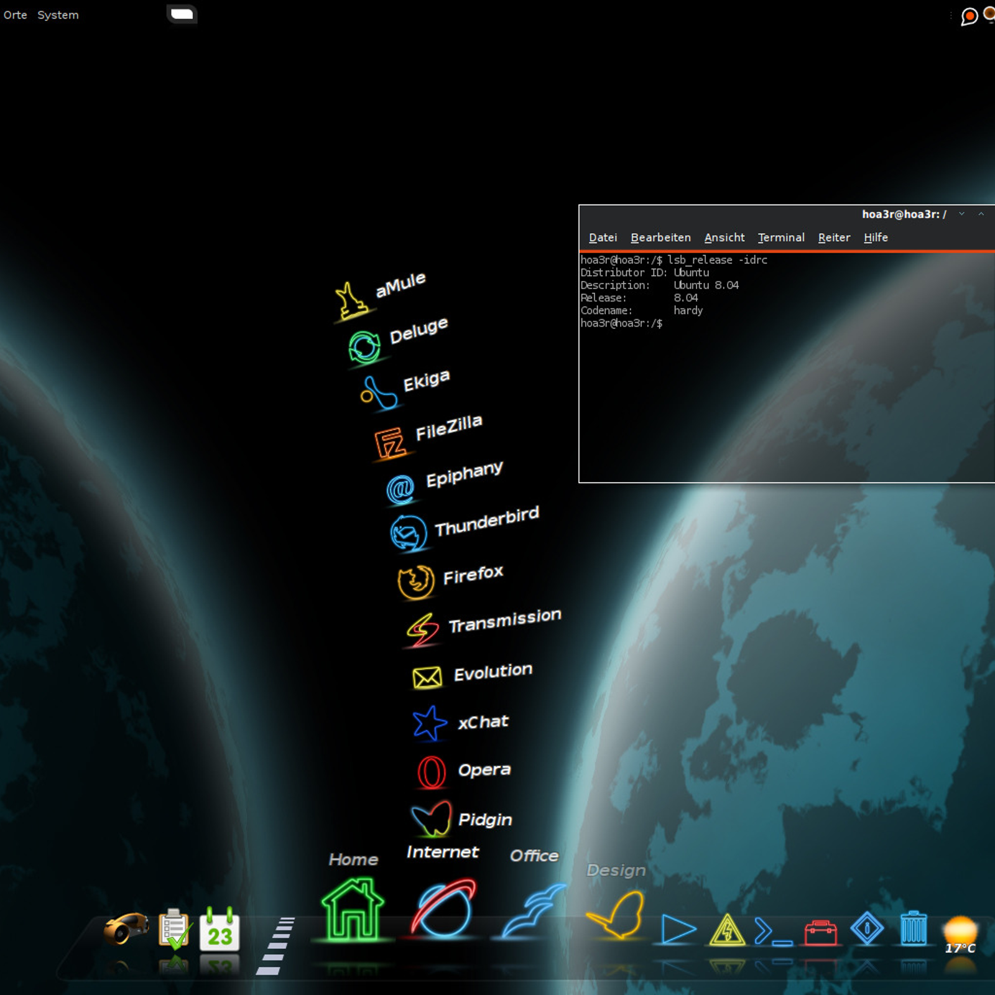Open the task checklist clipboard icon
This screenshot has width=995, height=995.
(174, 929)
